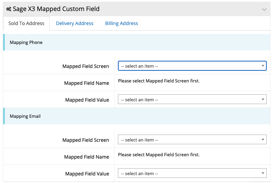Viewport: 277px width, 183px height.
Task: Open Mapped Field Screen dropdown under Mapping Phone
Action: click(x=192, y=66)
